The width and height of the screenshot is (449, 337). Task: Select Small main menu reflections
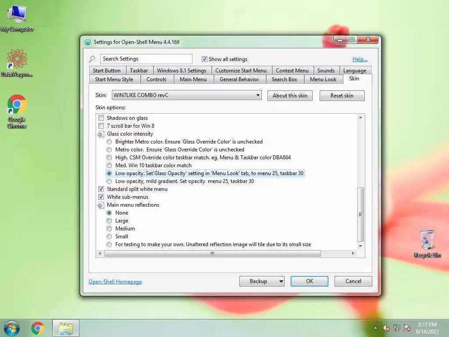pos(109,237)
